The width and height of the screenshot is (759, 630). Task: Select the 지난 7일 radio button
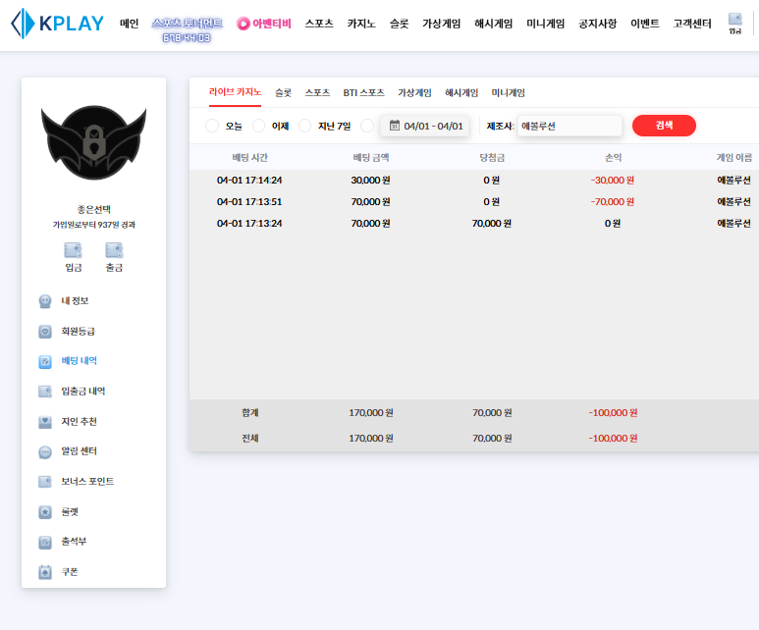point(305,126)
